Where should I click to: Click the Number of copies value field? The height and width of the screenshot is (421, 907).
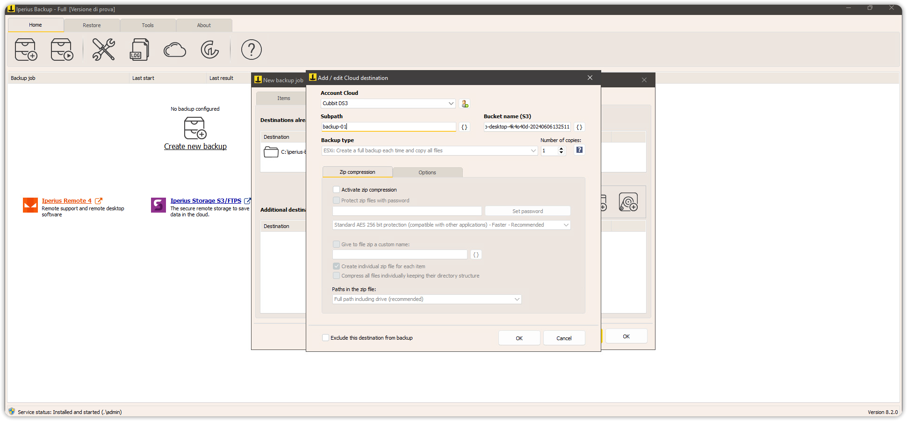549,151
